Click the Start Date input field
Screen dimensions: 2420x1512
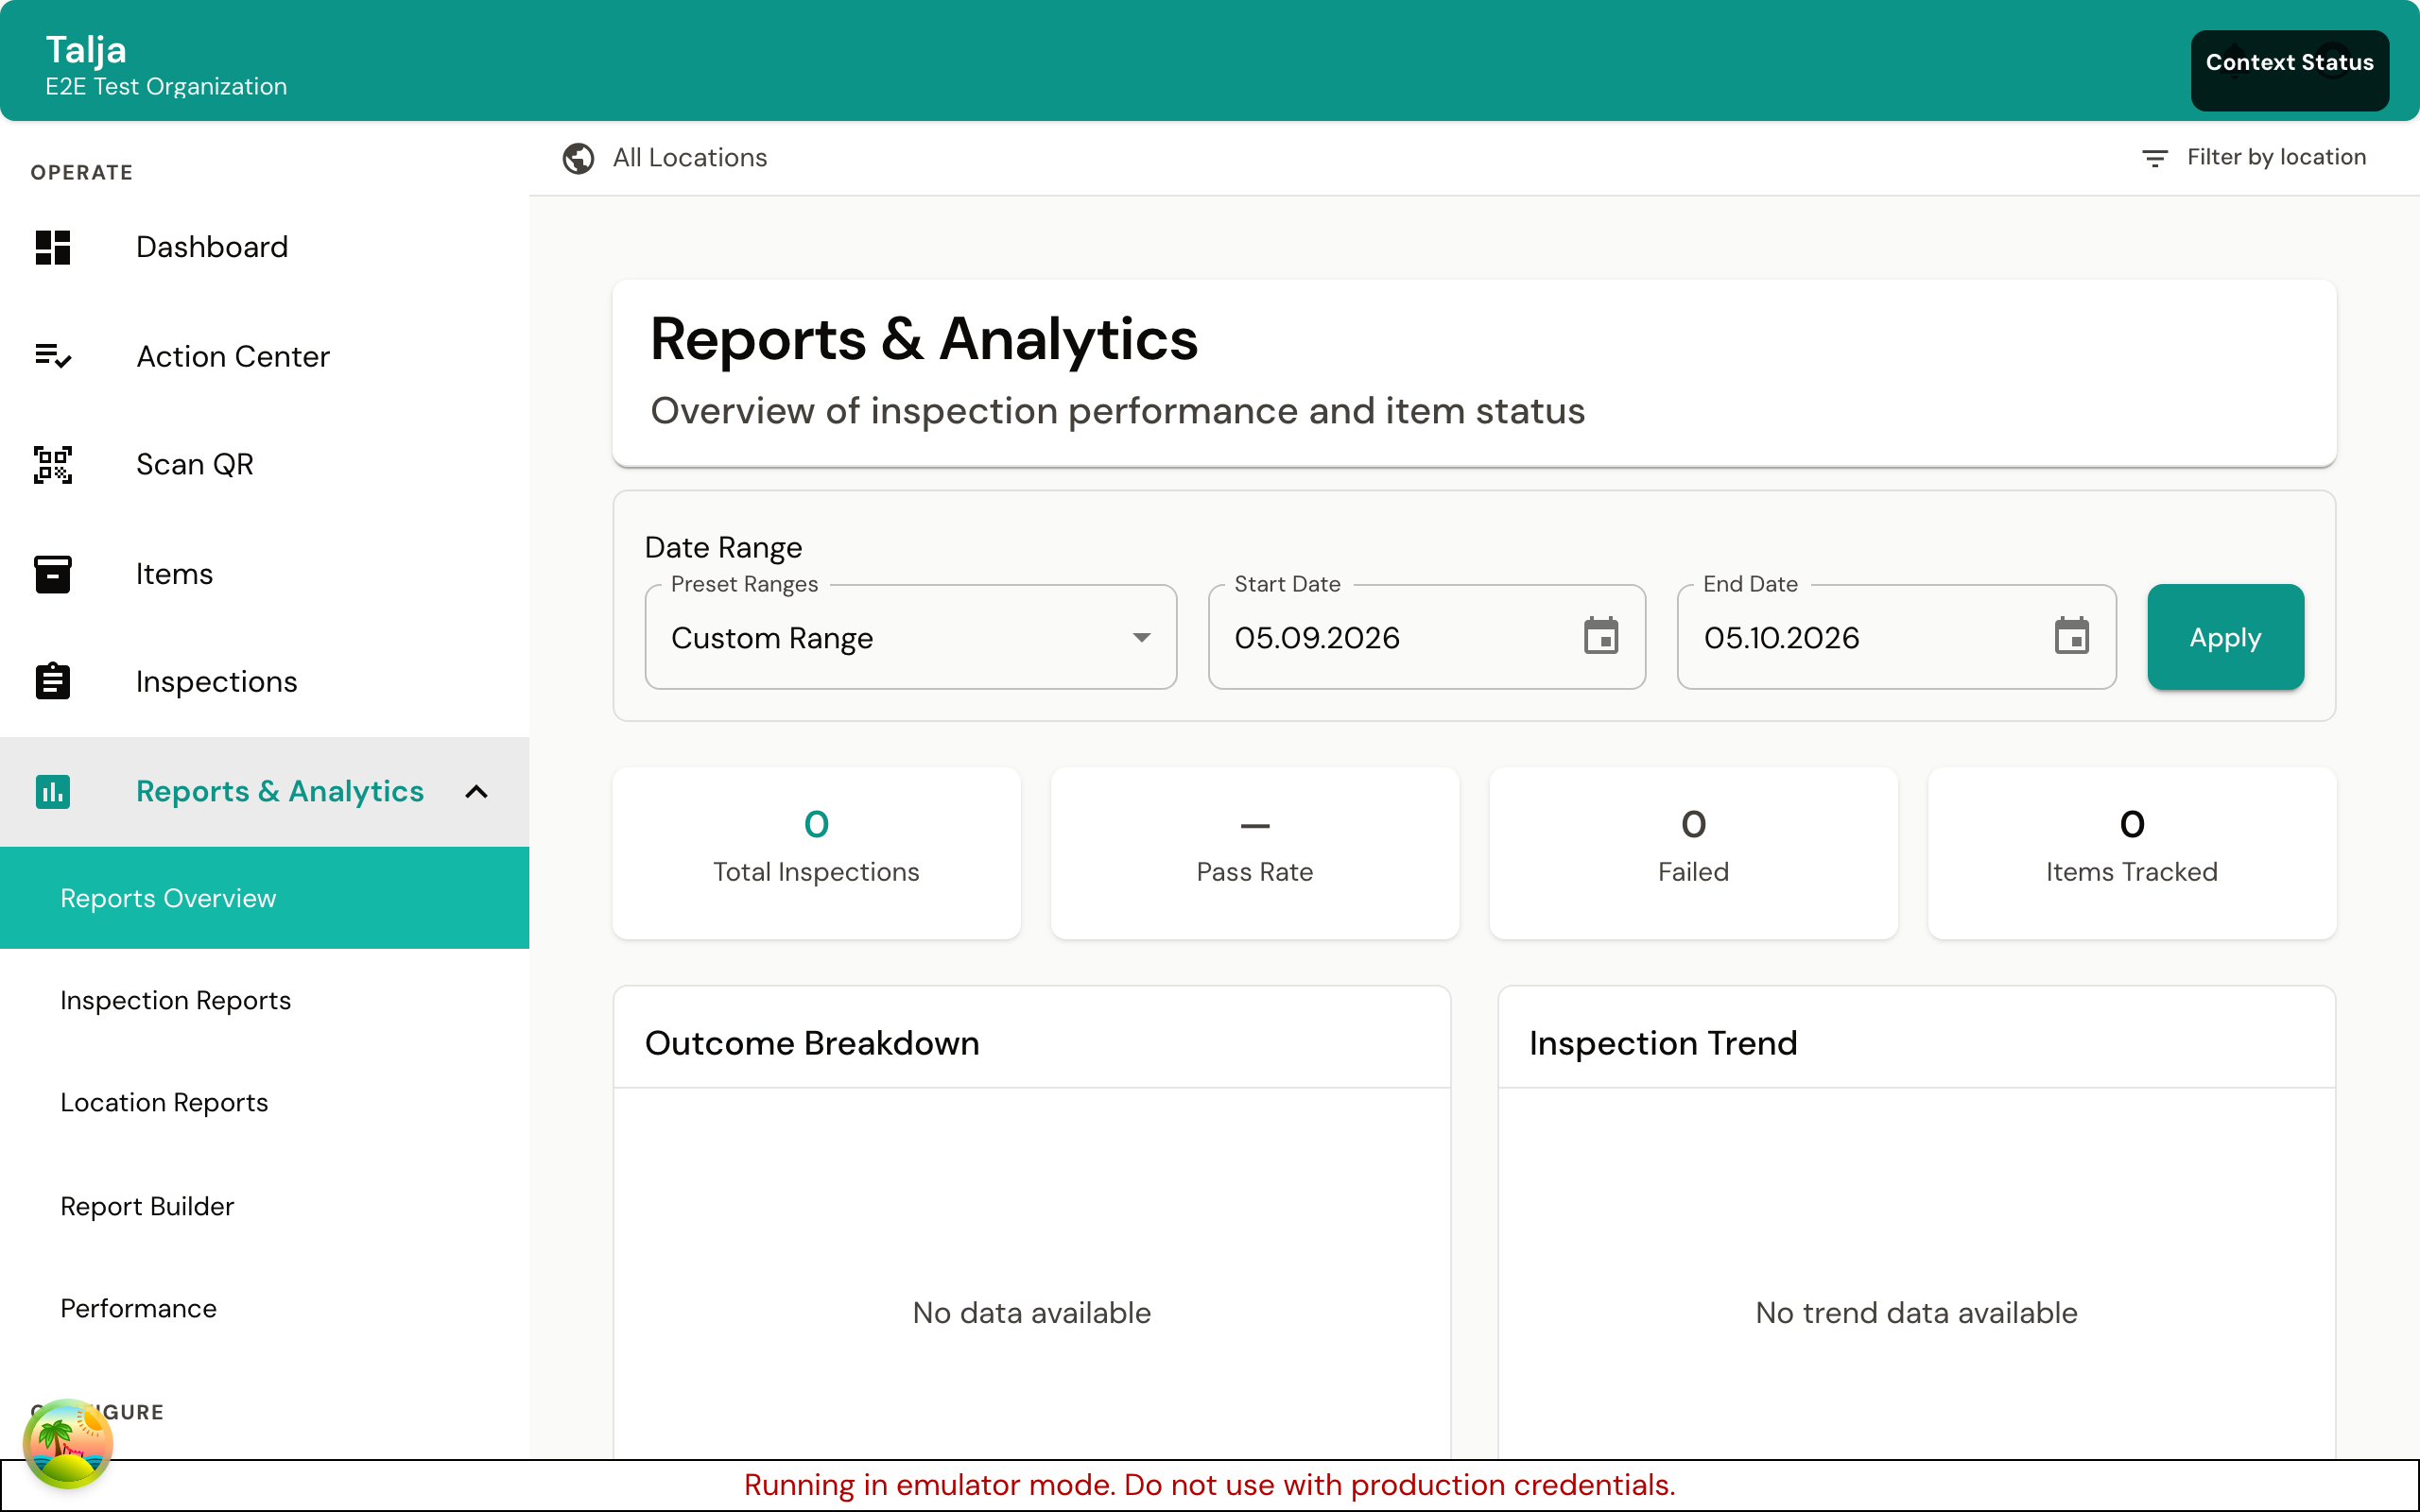[1427, 637]
